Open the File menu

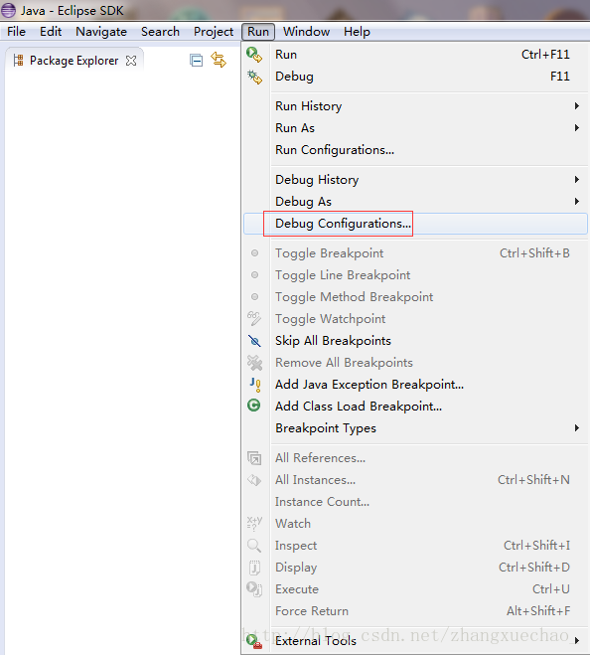pos(17,32)
